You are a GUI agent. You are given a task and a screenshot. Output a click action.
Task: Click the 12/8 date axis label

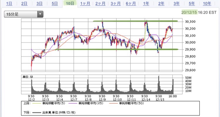point(88,99)
